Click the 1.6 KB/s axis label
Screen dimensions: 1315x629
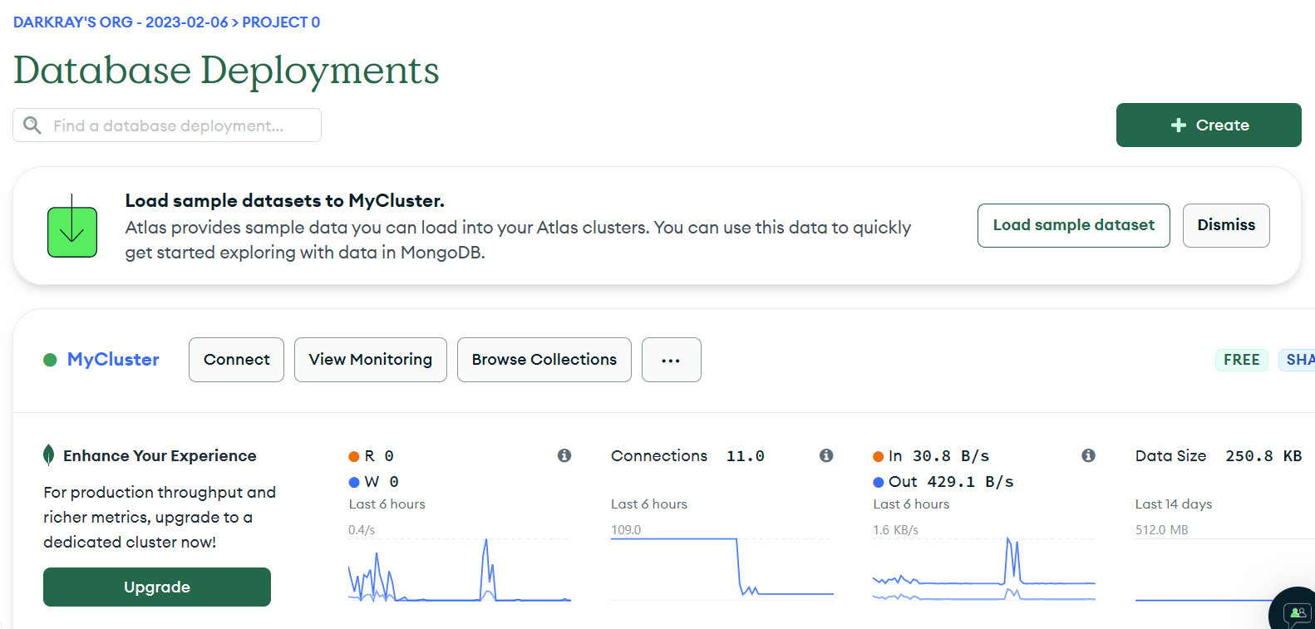pos(896,530)
